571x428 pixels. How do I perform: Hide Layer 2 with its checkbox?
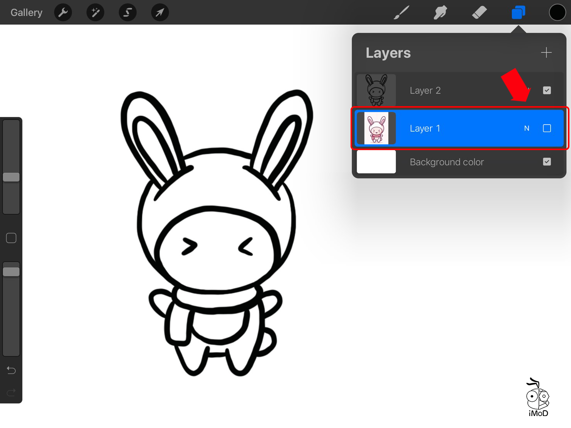547,90
